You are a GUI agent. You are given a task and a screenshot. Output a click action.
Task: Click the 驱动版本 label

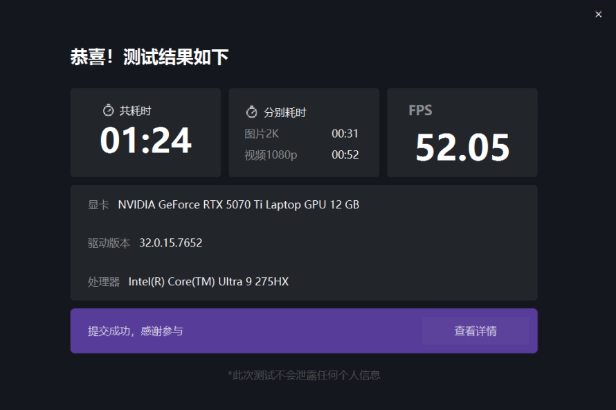coord(104,243)
